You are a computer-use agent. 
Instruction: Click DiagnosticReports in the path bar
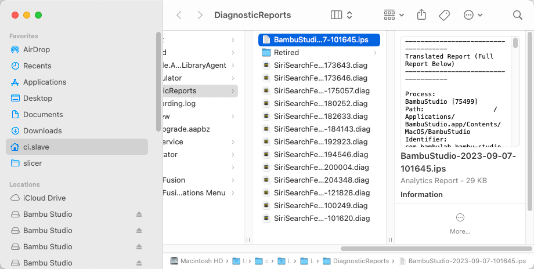(x=356, y=261)
